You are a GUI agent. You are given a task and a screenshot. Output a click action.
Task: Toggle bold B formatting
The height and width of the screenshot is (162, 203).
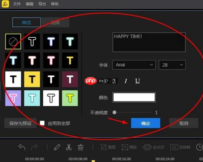point(114,81)
